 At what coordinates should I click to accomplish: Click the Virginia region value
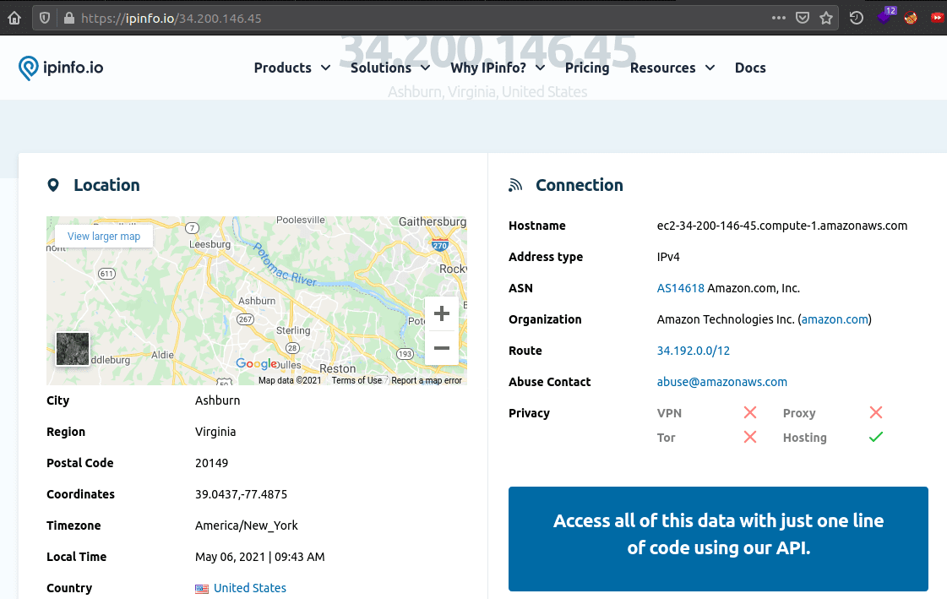click(x=215, y=432)
